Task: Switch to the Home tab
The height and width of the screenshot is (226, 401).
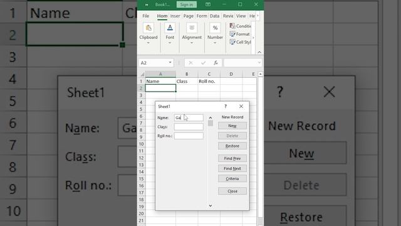Action: tap(162, 16)
